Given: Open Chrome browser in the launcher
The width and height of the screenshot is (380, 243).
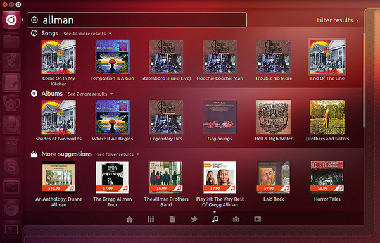Looking at the screenshot, I should click(x=11, y=208).
